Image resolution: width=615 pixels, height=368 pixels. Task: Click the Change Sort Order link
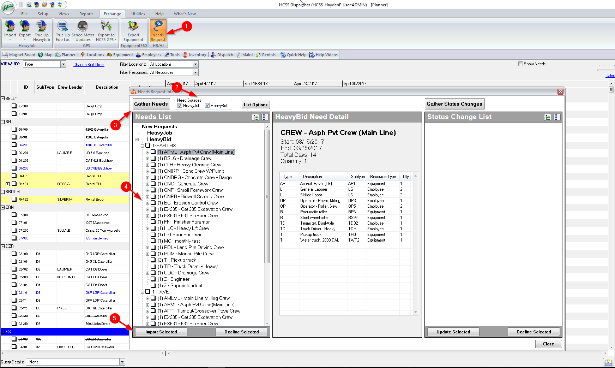coord(89,65)
